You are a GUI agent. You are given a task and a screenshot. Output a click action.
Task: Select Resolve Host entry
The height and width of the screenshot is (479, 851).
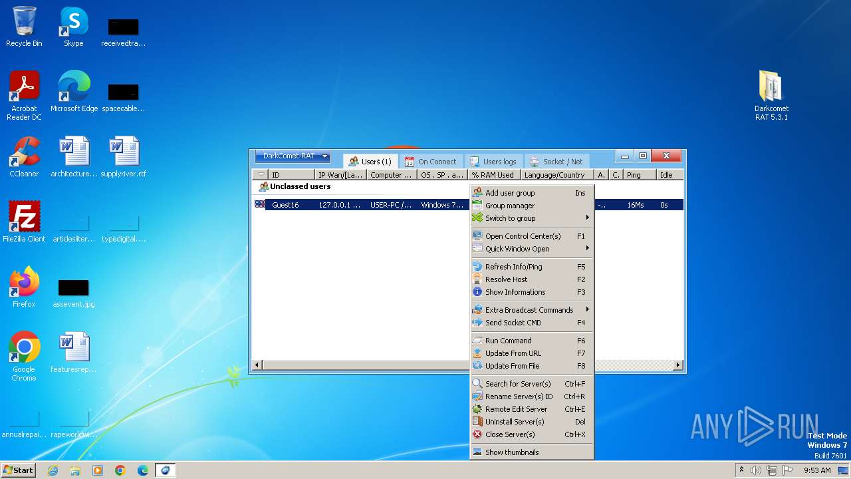[531, 279]
